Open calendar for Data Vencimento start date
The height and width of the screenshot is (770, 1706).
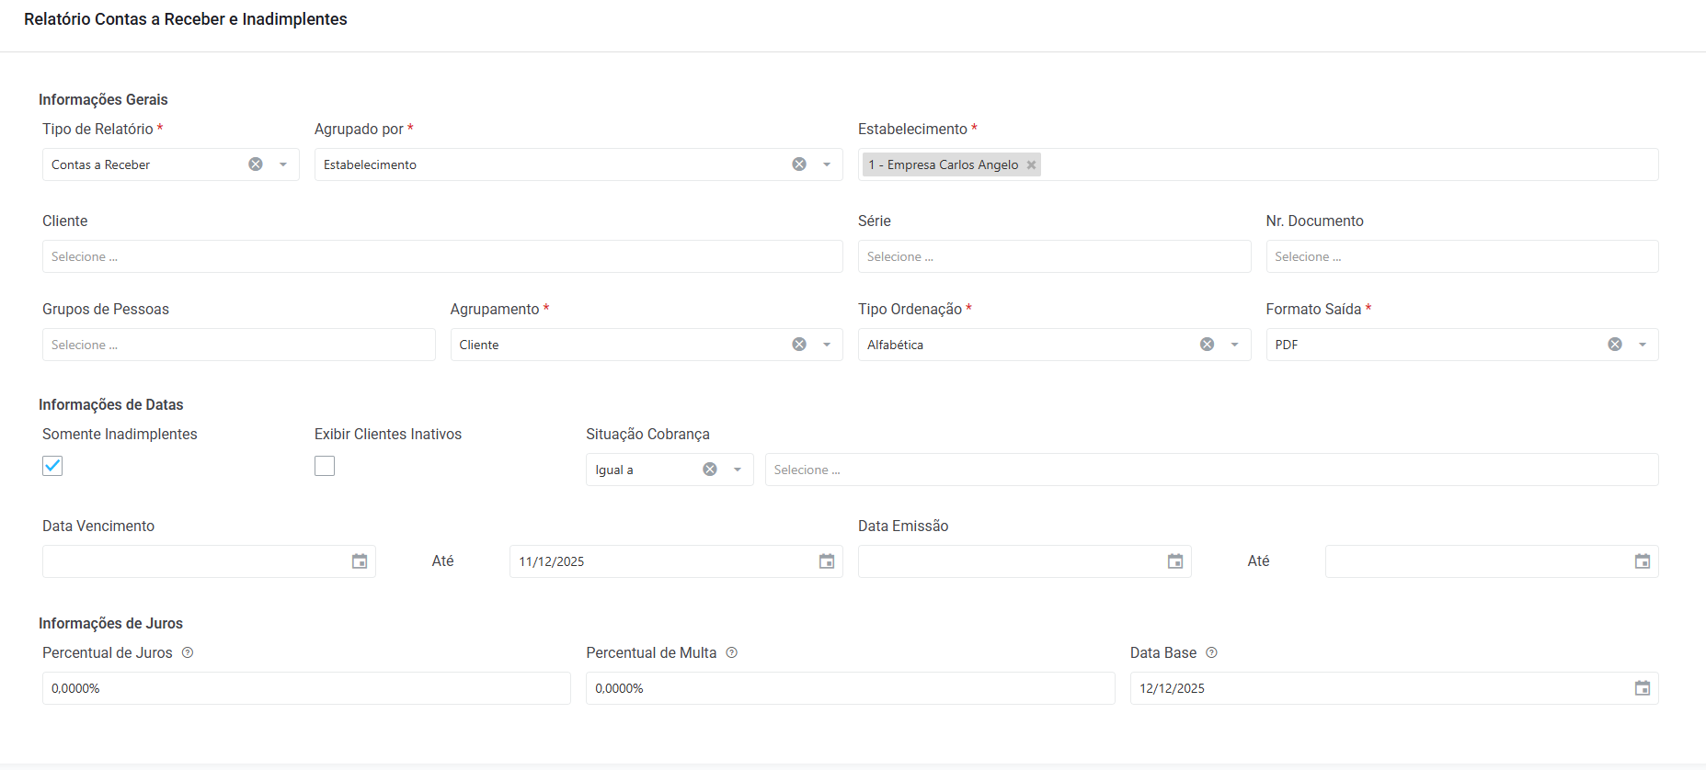[360, 561]
